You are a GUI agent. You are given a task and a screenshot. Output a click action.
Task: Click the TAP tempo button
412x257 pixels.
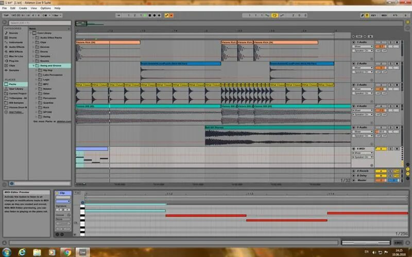(x=6, y=15)
